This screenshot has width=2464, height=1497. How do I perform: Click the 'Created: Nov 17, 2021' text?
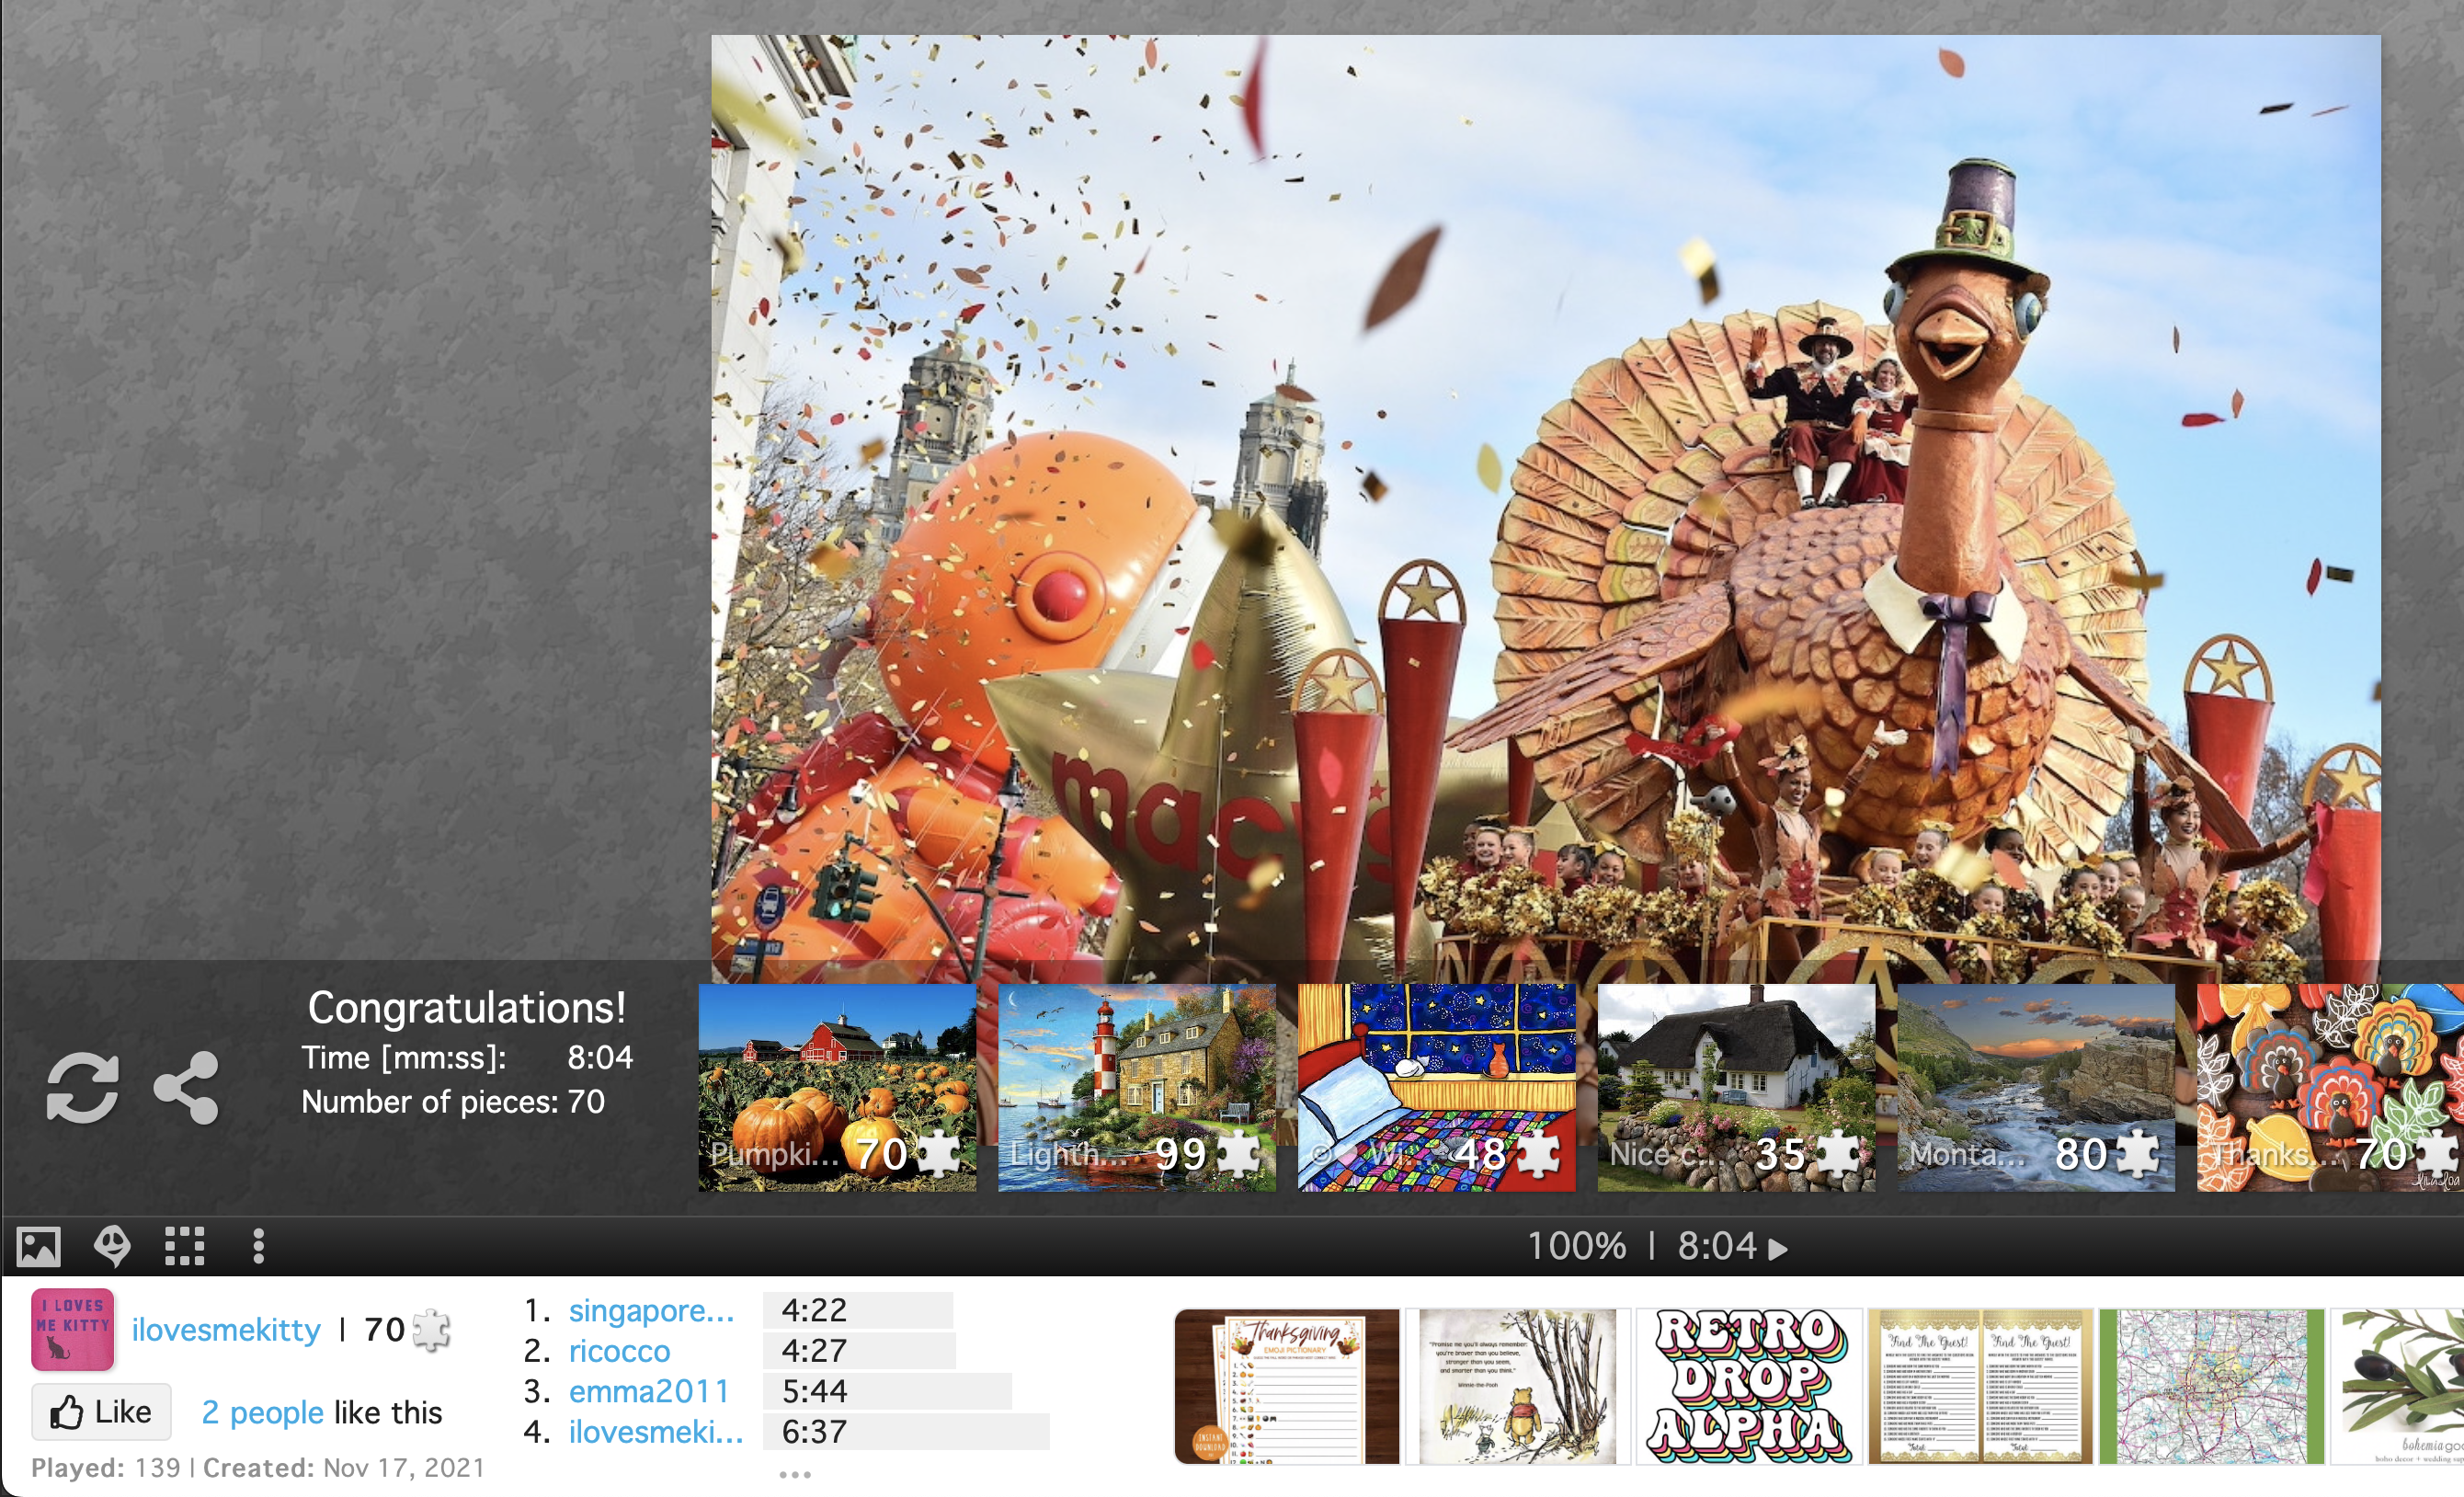tap(344, 1467)
